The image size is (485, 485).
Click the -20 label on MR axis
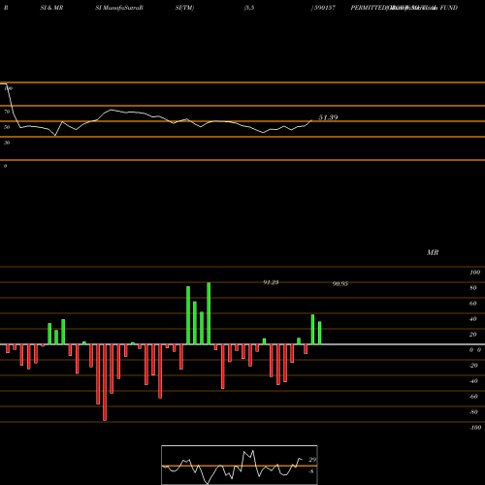tap(473, 366)
